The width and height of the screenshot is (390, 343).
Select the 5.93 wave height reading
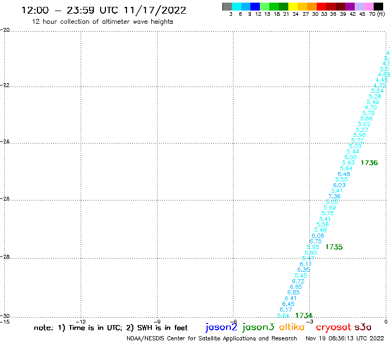pos(348,163)
